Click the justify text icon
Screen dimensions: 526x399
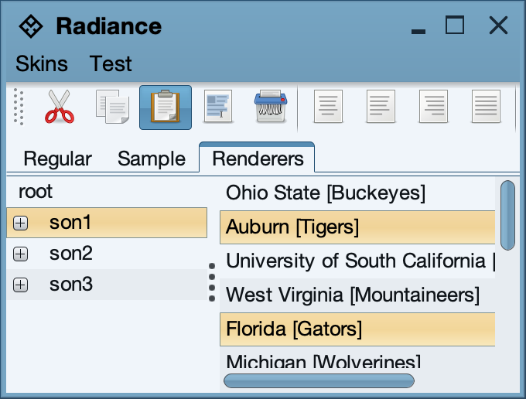[x=486, y=107]
